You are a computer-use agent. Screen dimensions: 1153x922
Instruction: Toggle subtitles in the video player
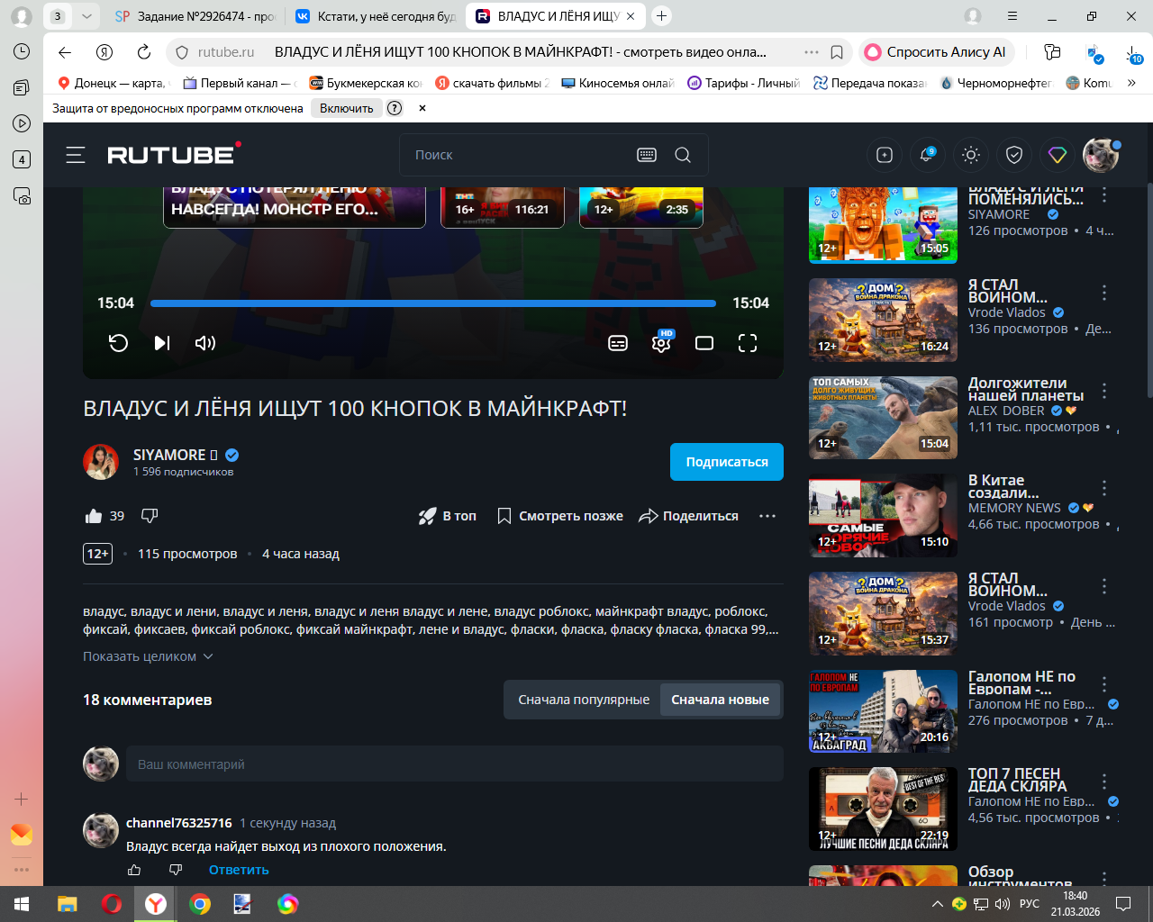(618, 343)
